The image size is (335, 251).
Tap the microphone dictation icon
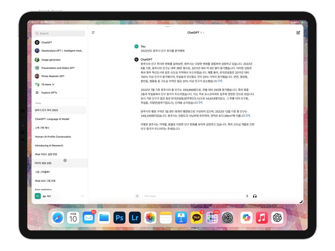click(x=247, y=196)
